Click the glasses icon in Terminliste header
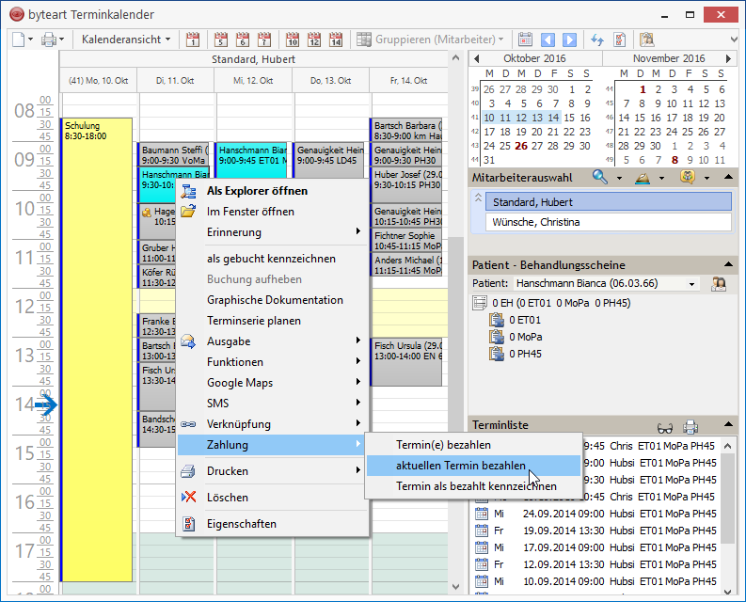Viewport: 746px width, 602px height. coord(665,426)
